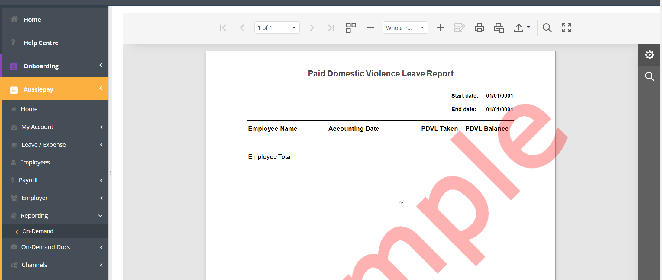
Task: Expand the Payroll submenu chevron
Action: (x=101, y=180)
